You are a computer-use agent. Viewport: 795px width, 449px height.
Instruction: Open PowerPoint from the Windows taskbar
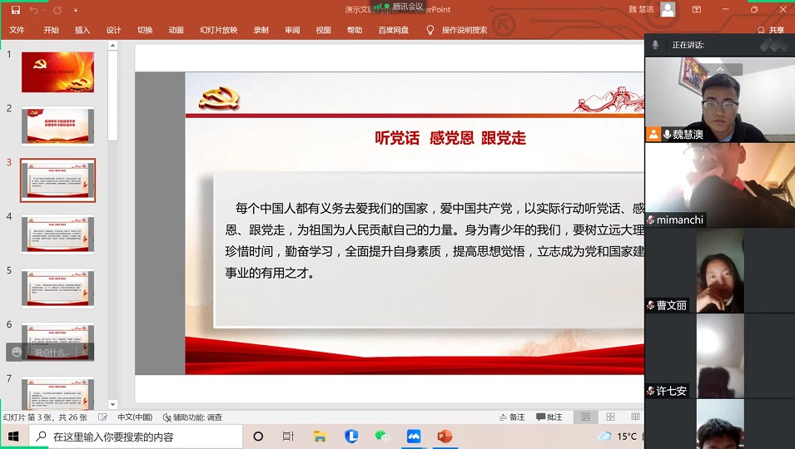[445, 437]
